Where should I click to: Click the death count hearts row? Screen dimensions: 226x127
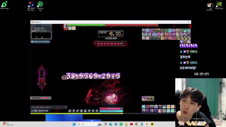110,44
